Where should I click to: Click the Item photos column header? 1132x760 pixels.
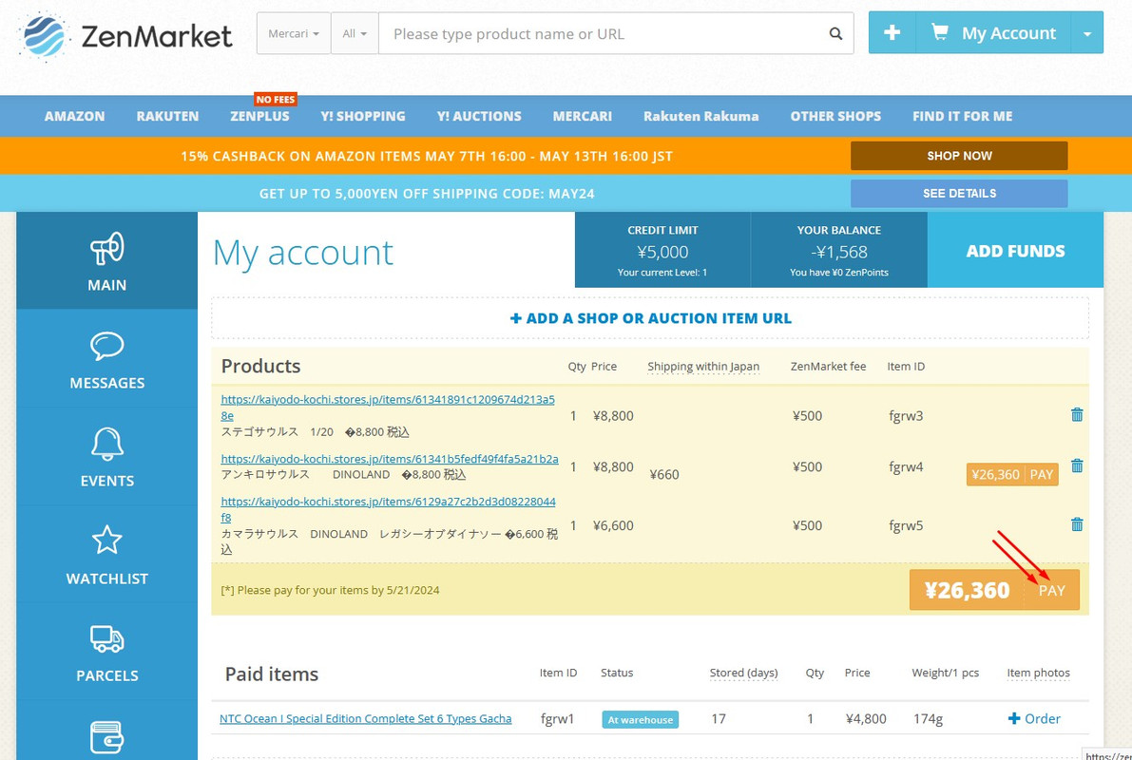click(x=1038, y=673)
